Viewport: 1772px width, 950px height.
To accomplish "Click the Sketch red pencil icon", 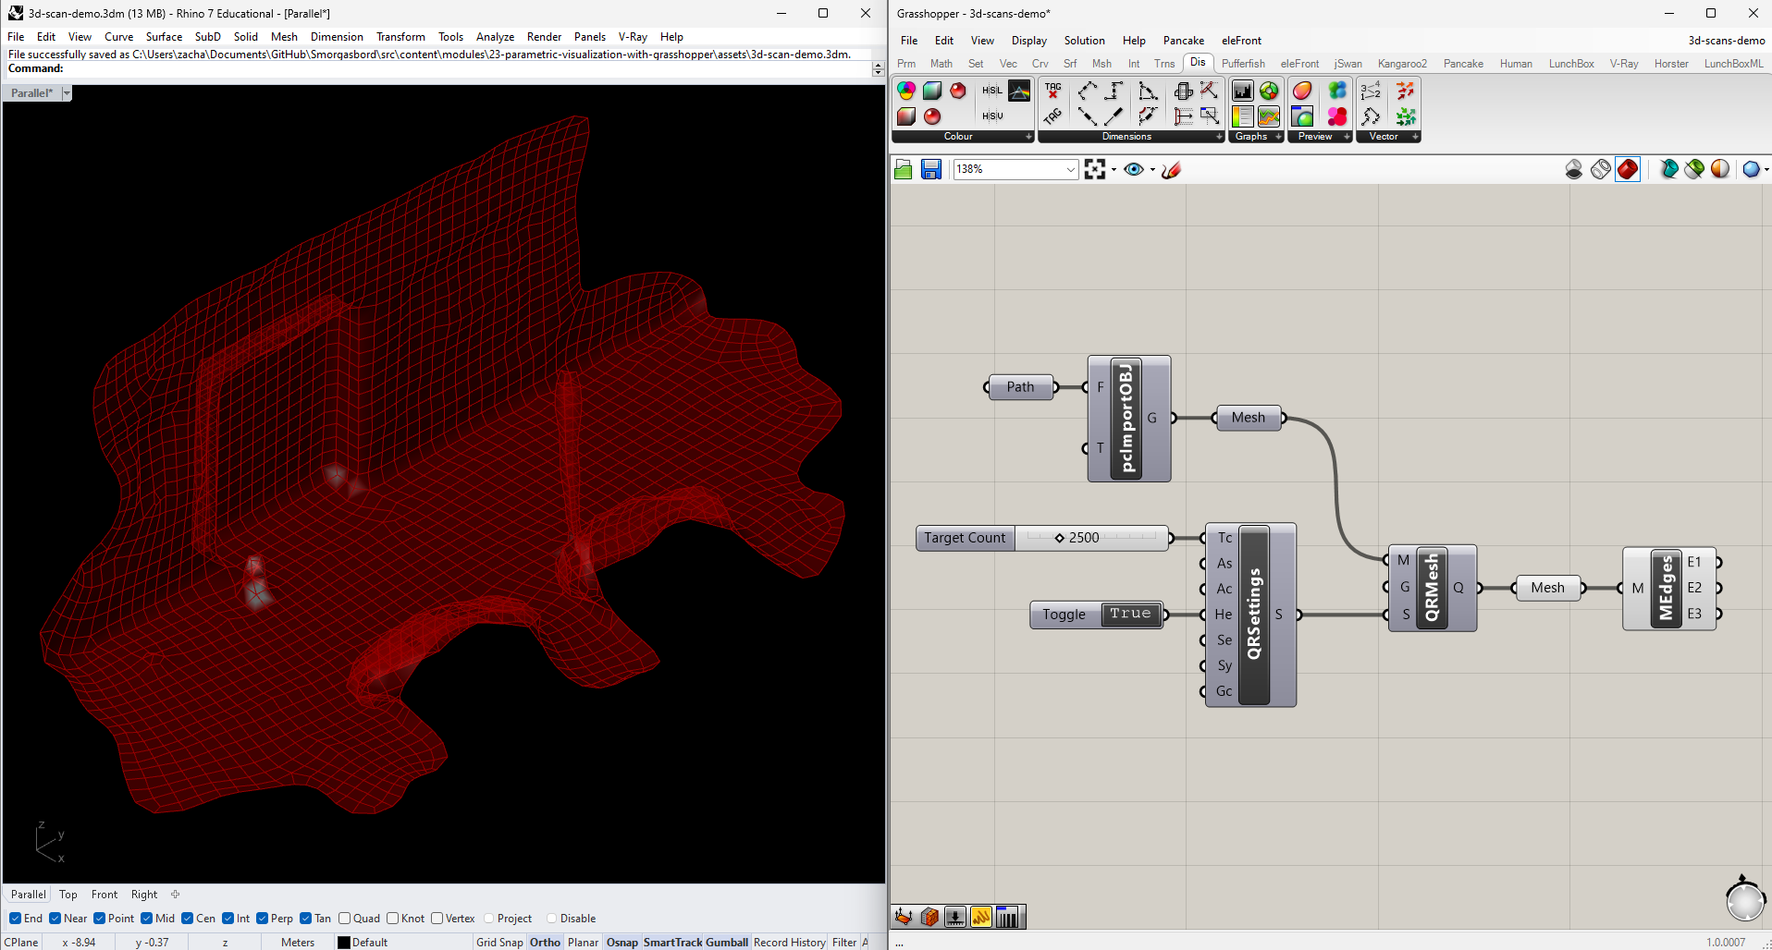I will 1172,169.
